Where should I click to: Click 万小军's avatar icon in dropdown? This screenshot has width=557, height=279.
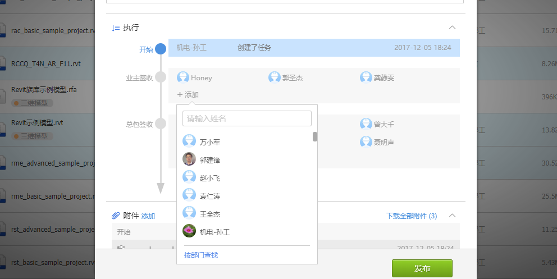(x=189, y=141)
